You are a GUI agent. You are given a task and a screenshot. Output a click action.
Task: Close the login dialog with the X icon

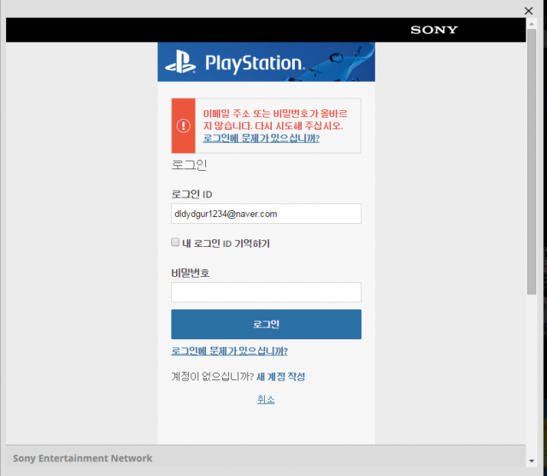528,11
